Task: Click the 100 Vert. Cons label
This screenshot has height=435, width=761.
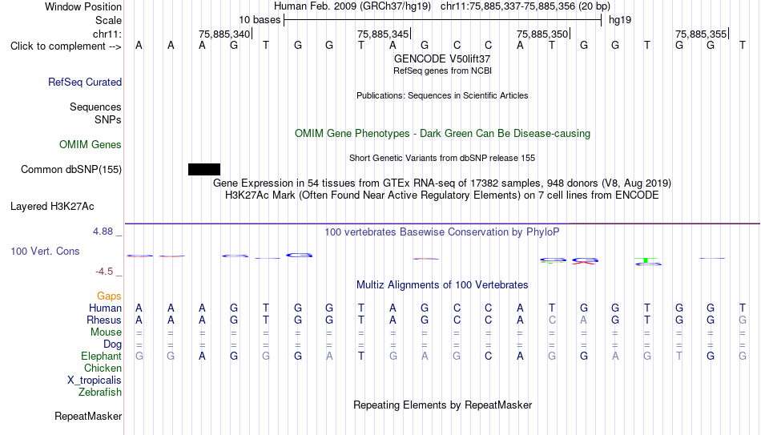Action: 45,251
